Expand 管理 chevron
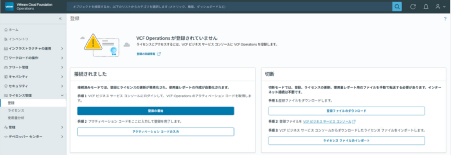This screenshot has width=451, height=155. 62,127
